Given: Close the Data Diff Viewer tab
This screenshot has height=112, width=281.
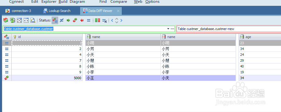Looking at the screenshot, I should click(x=118, y=11).
